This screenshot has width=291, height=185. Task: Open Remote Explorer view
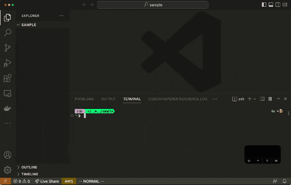(7, 93)
